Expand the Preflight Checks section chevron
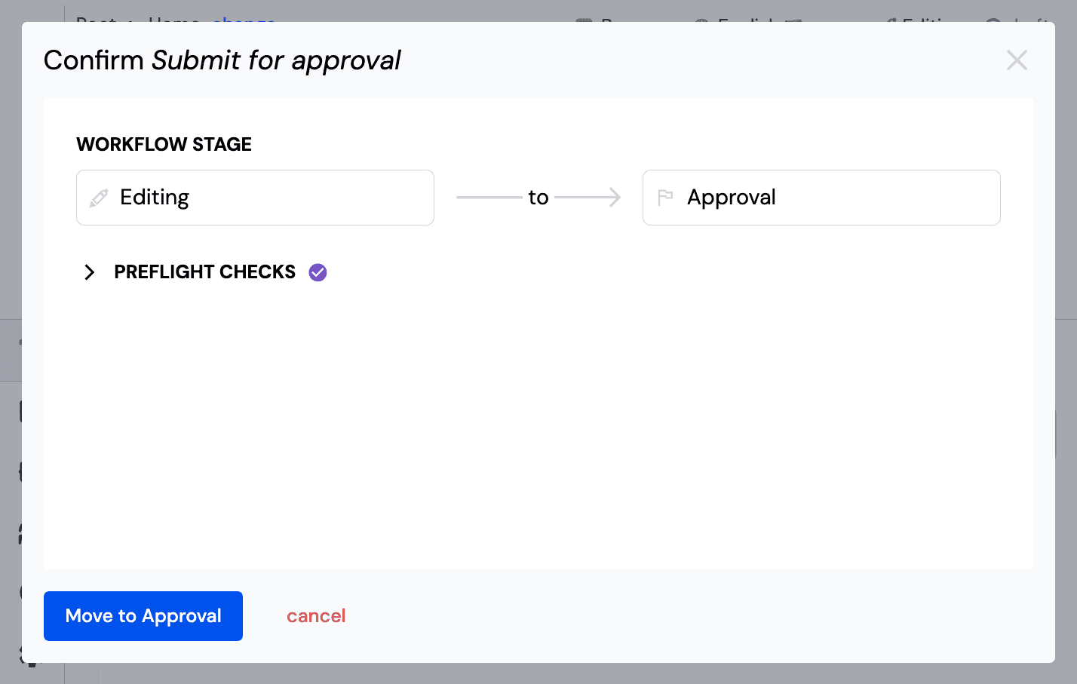This screenshot has height=684, width=1077. coord(89,272)
